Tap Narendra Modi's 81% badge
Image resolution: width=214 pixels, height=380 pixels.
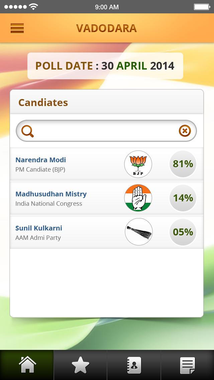pos(183,164)
